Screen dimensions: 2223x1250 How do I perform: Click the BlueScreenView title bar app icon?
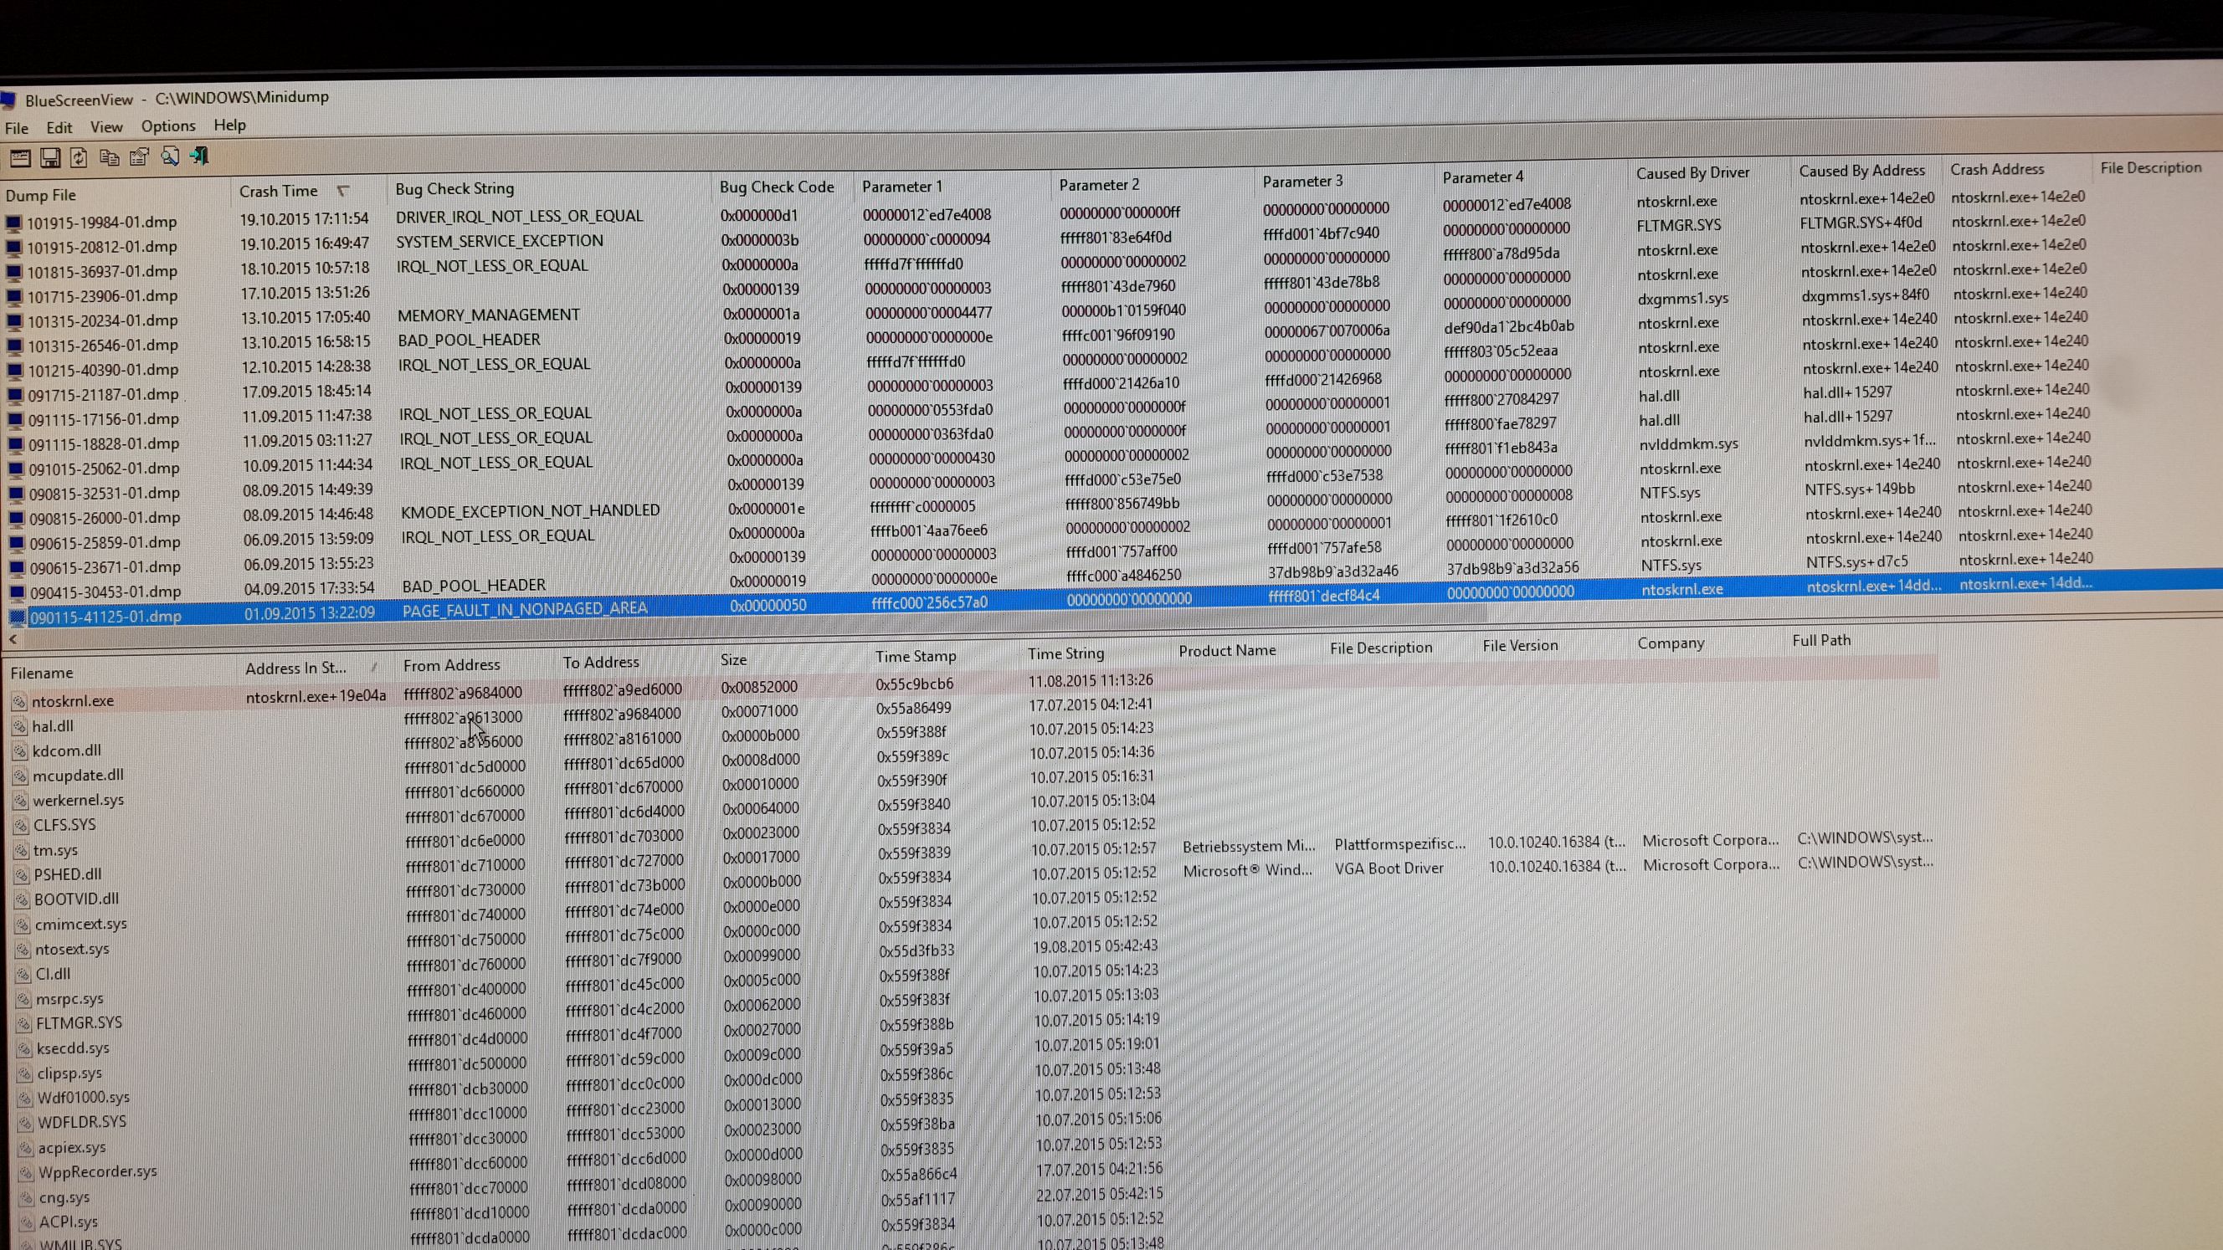(8, 101)
